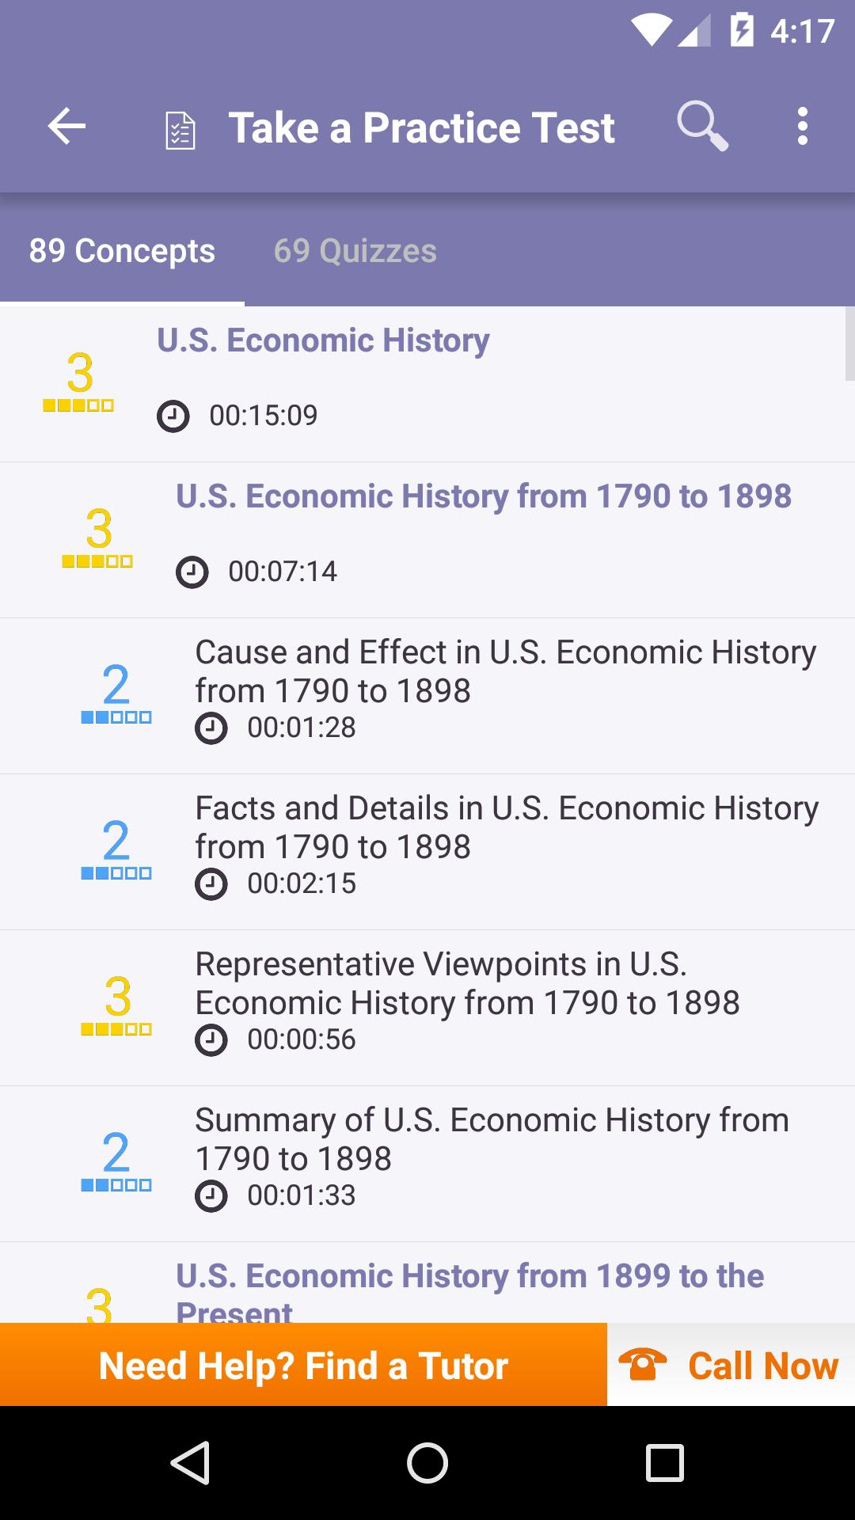Open search with the magnifier icon
The width and height of the screenshot is (855, 1520).
[702, 126]
